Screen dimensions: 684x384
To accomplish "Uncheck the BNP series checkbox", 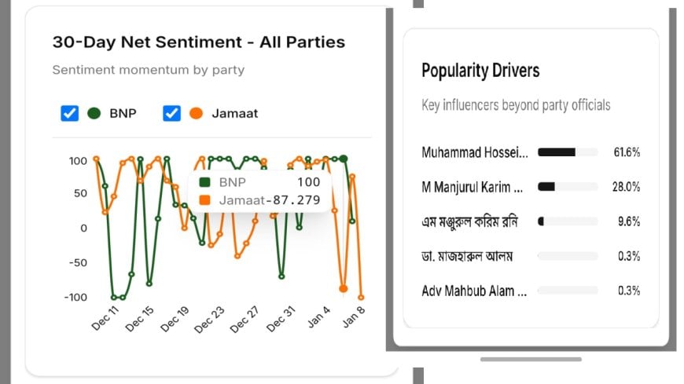I will pyautogui.click(x=69, y=113).
